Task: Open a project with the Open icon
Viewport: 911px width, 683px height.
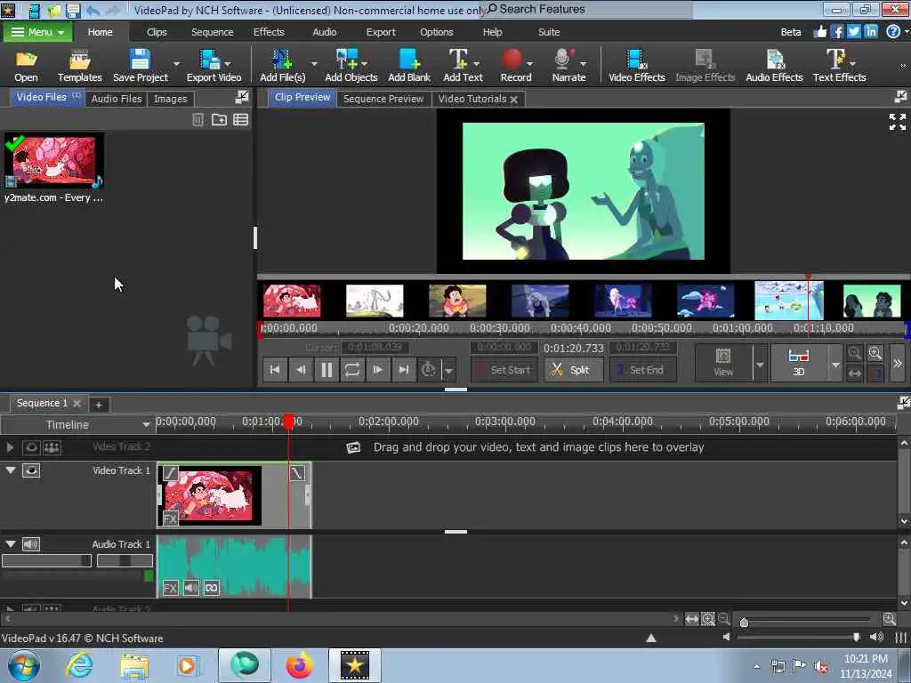Action: coord(26,66)
